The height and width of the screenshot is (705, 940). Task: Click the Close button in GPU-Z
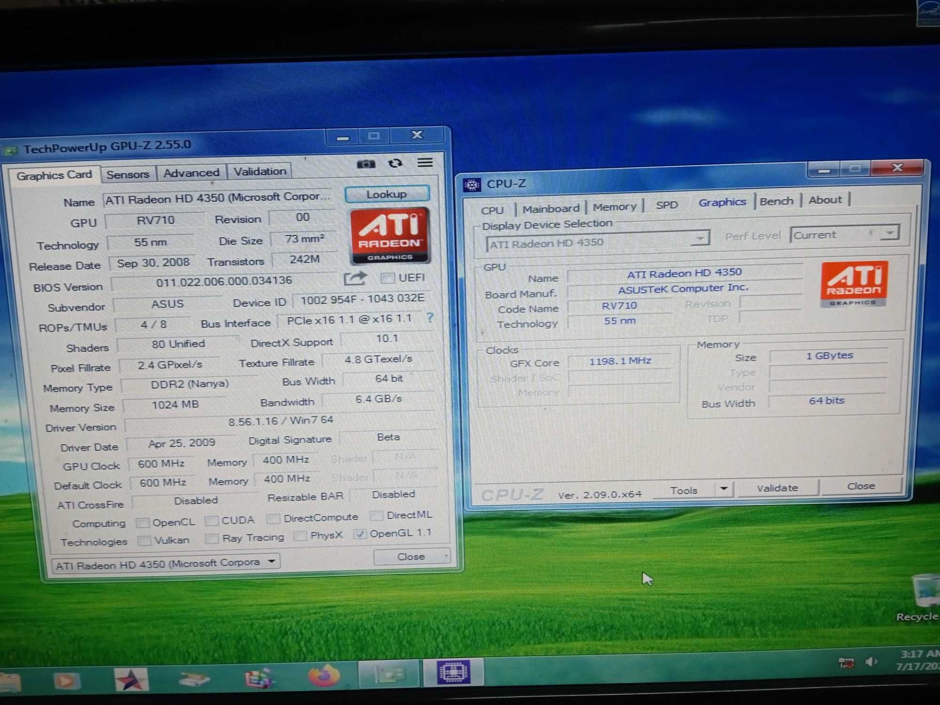tap(412, 556)
